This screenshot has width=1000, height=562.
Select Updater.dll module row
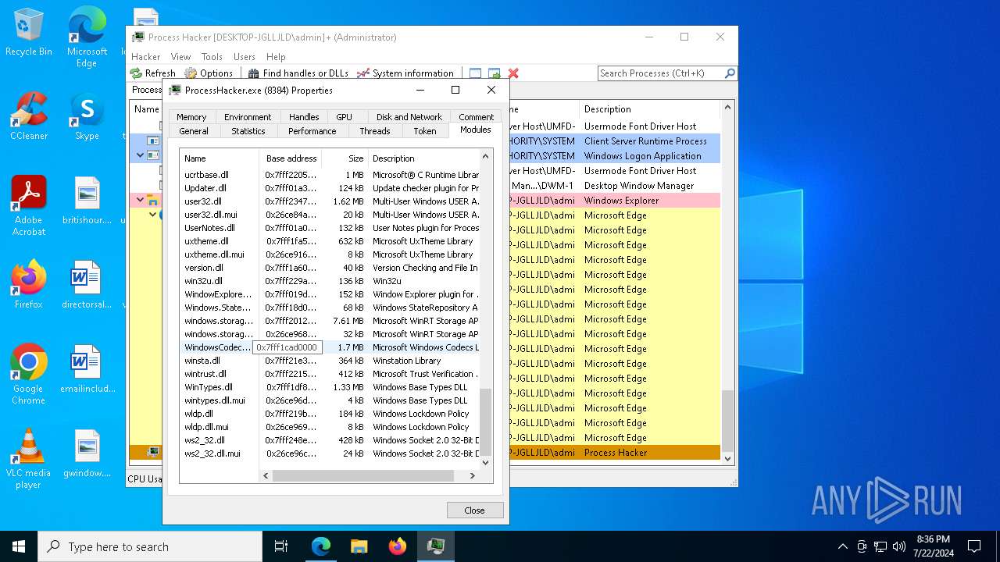click(330, 188)
